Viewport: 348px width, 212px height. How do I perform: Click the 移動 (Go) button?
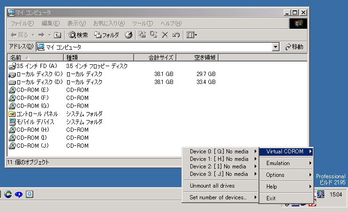pyautogui.click(x=294, y=47)
